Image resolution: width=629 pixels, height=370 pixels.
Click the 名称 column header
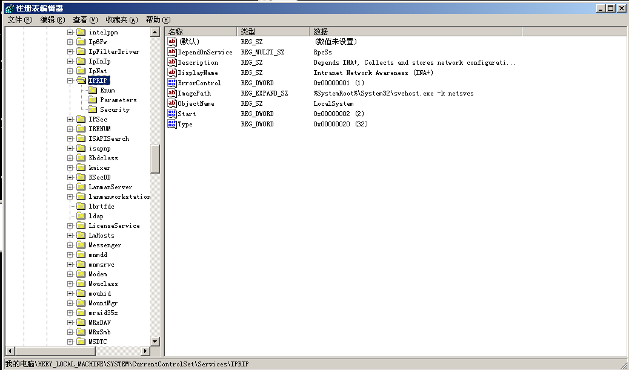(x=200, y=31)
